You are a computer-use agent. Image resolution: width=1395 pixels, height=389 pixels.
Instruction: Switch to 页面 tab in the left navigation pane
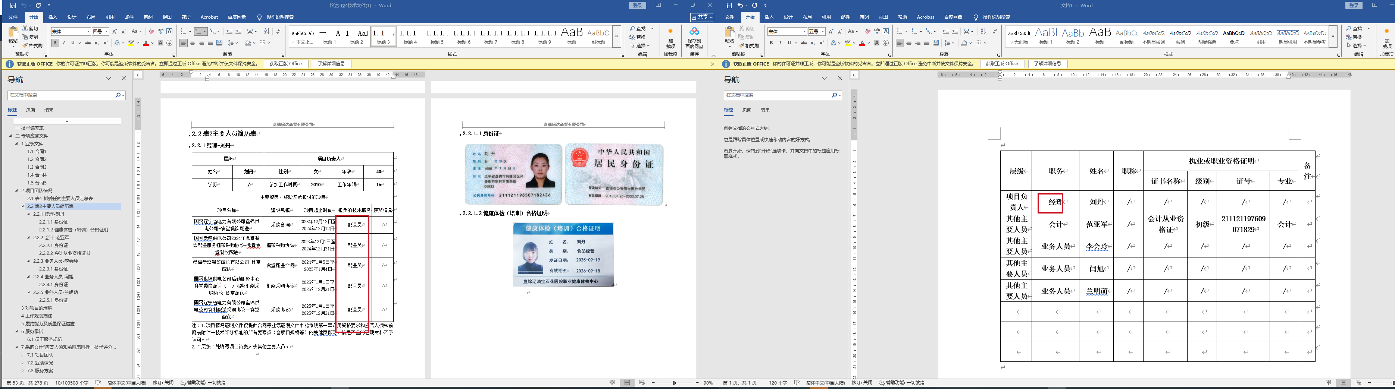30,110
